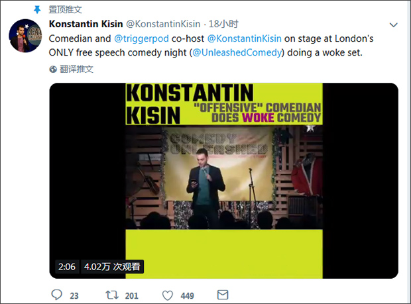Viewport: 411px width, 304px height.
Task: Send tweet via the envelope message icon
Action: tap(224, 295)
